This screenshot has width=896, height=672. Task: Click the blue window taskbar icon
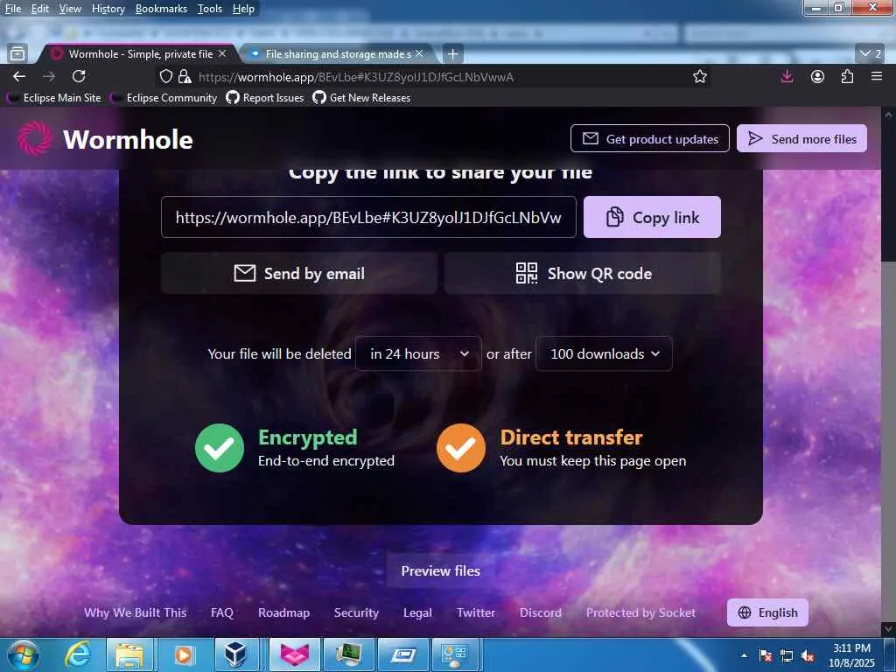(x=402, y=654)
